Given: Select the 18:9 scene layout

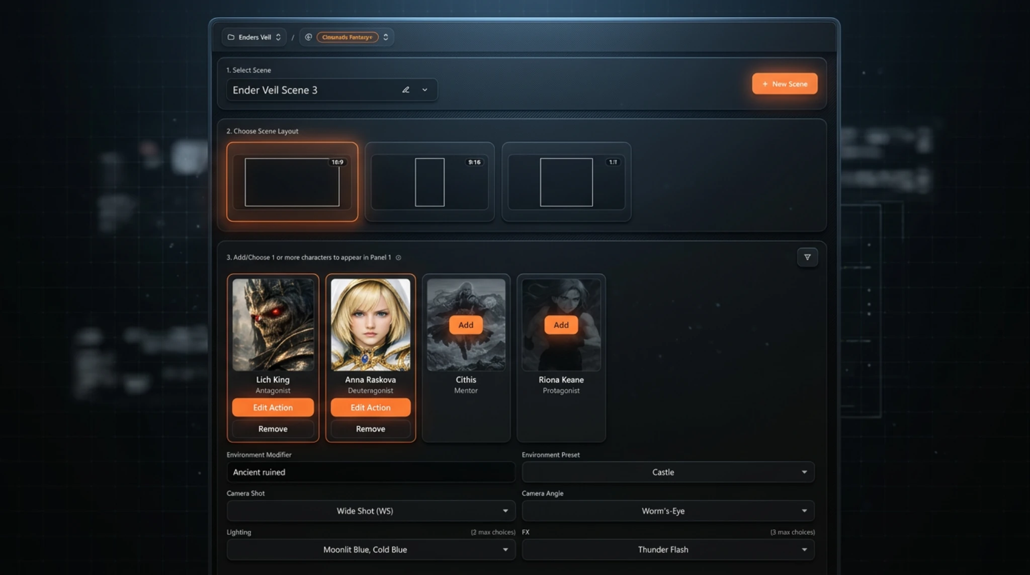Looking at the screenshot, I should (x=292, y=182).
